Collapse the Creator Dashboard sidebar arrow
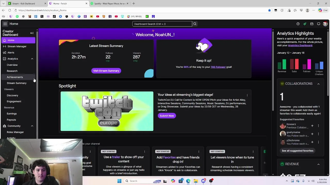Screen dimensions: 330x185 32,33
